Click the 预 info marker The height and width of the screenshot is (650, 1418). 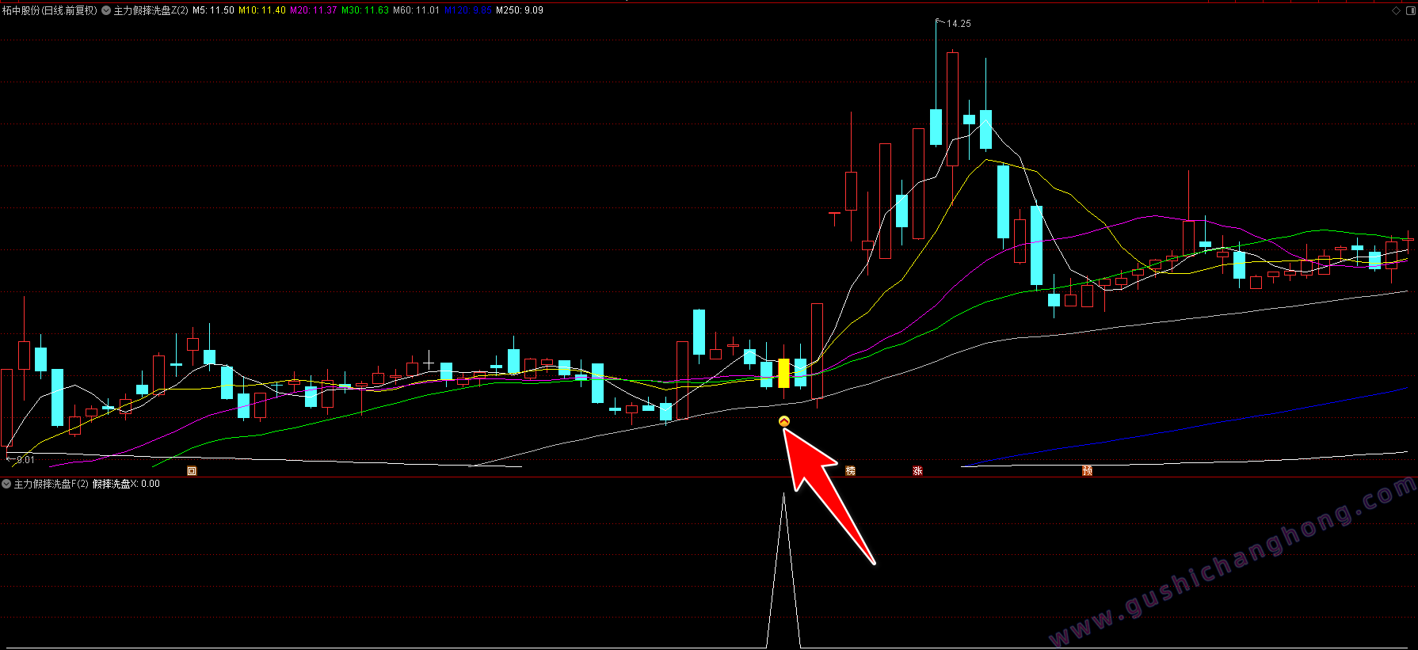[x=1088, y=471]
